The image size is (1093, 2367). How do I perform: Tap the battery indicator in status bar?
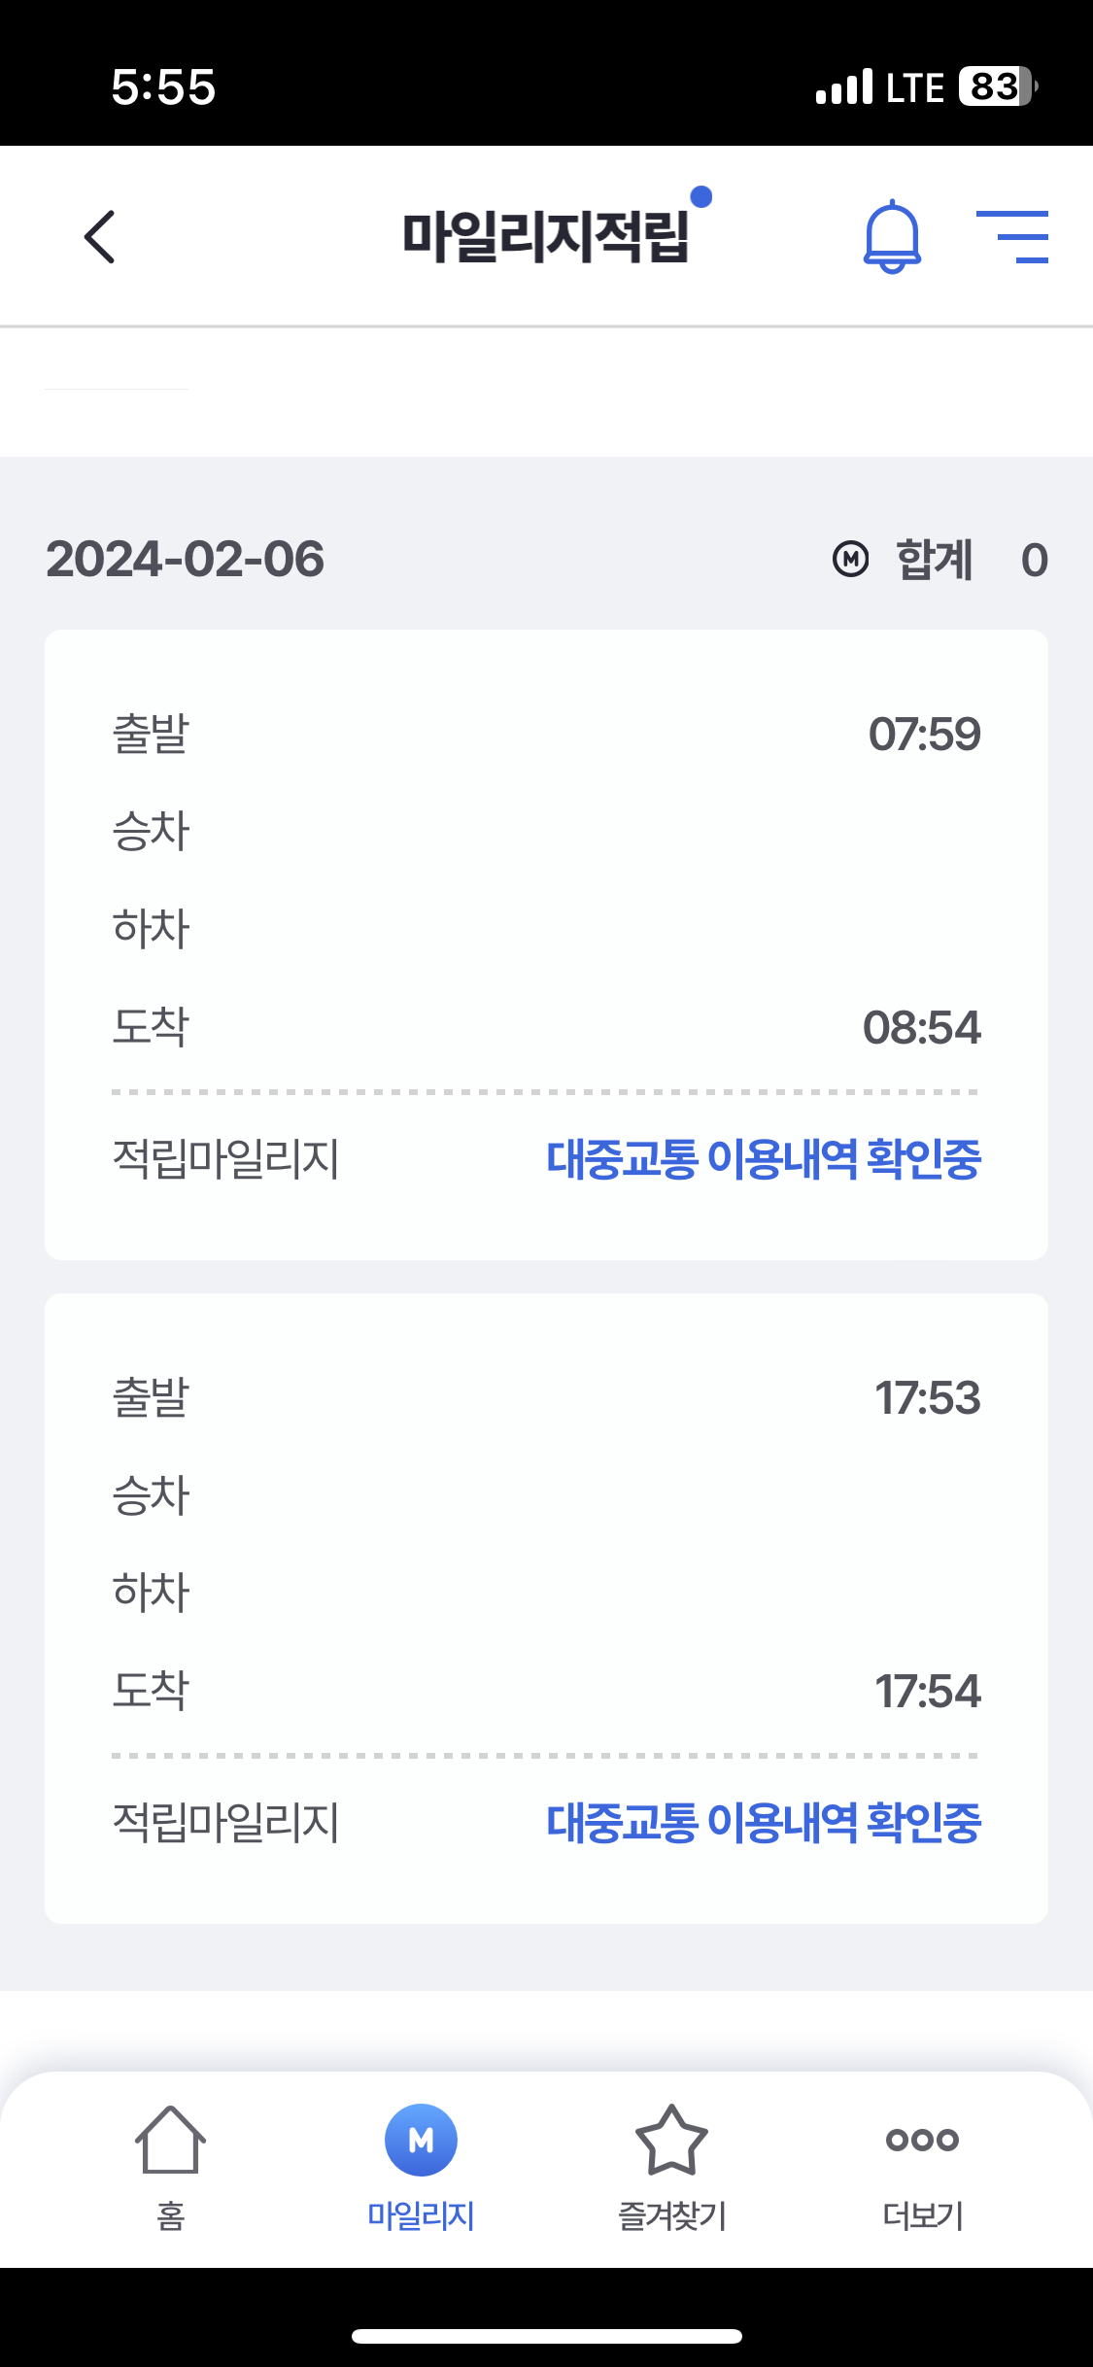tap(997, 86)
